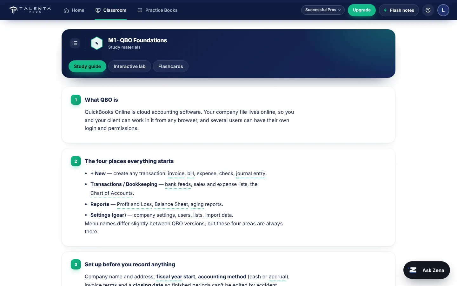Click the Chart of Accounts term
The image size is (457, 286).
(x=112, y=193)
